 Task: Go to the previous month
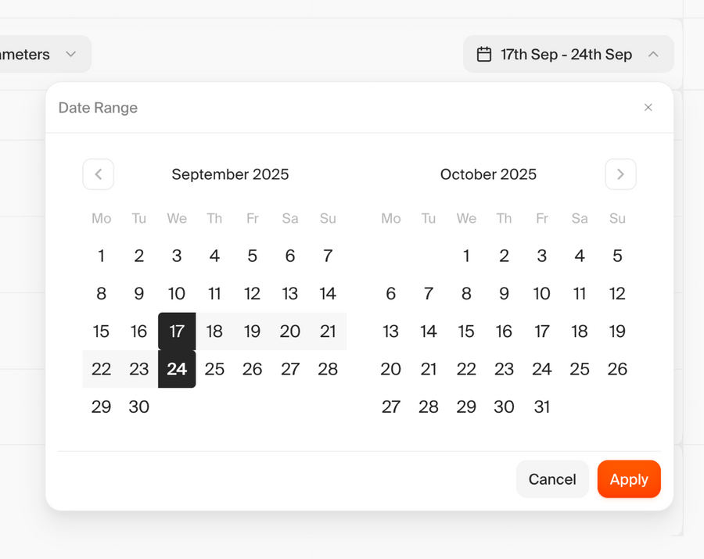coord(99,174)
